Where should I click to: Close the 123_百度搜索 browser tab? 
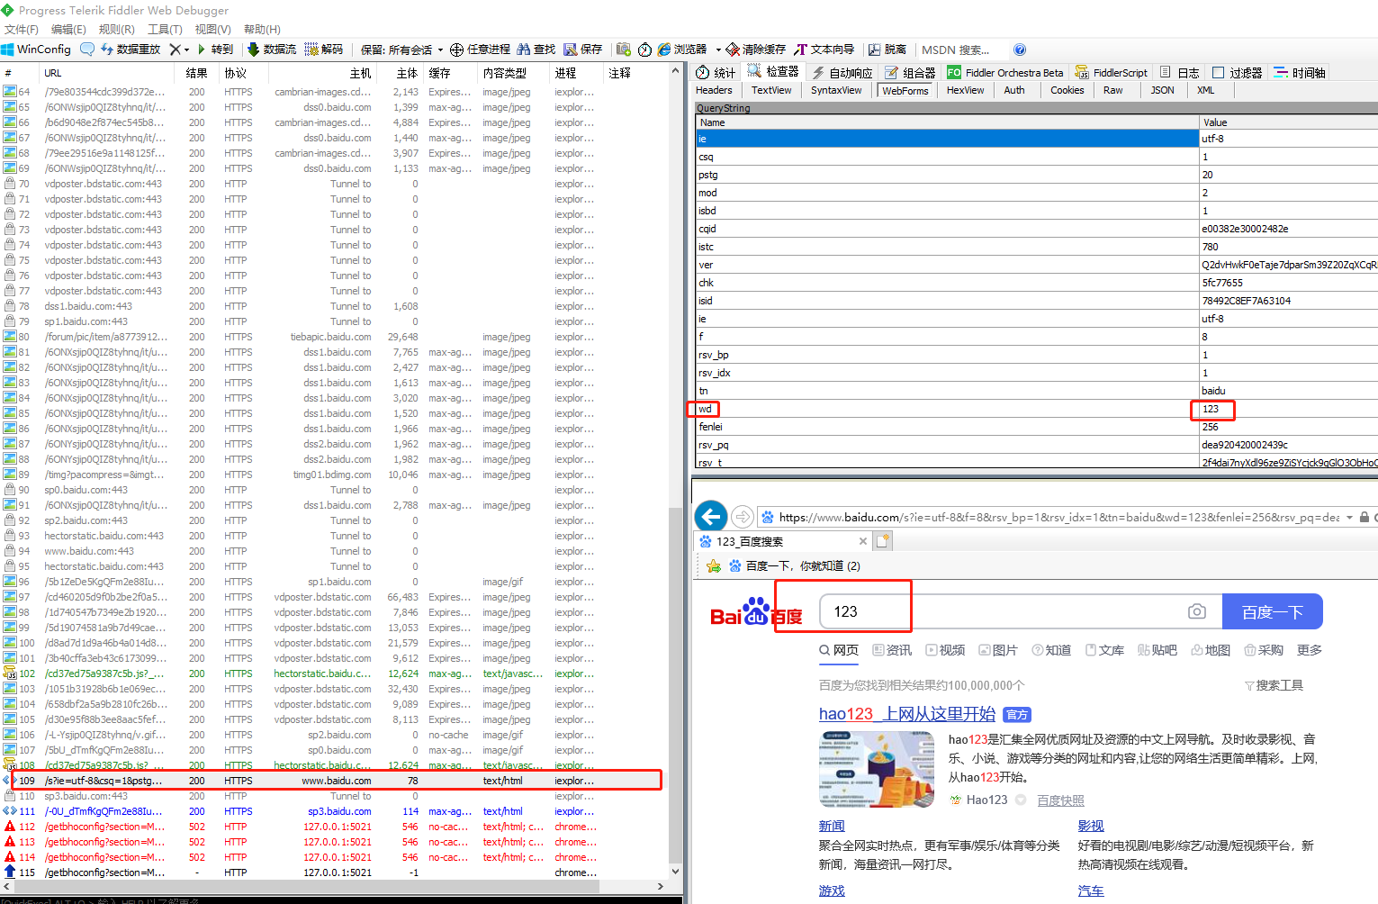click(863, 541)
